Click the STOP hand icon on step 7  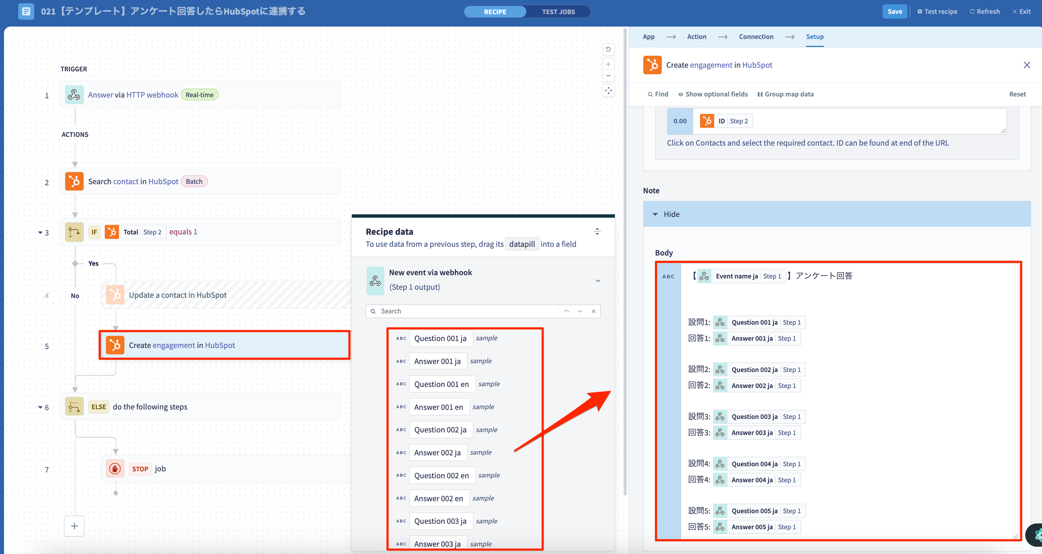pyautogui.click(x=115, y=468)
